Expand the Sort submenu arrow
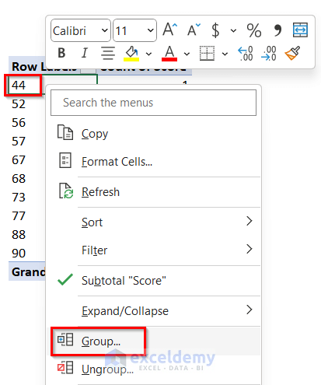This screenshot has width=321, height=385. click(x=249, y=221)
